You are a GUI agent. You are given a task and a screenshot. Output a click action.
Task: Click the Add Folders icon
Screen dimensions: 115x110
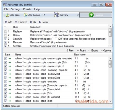[x=25, y=15]
